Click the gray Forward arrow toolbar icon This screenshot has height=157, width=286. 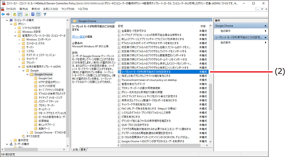click(8, 14)
